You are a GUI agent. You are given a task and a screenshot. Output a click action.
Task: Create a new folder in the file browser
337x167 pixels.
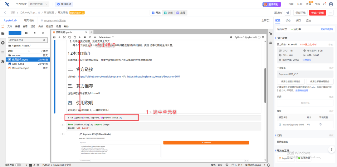click(26, 33)
